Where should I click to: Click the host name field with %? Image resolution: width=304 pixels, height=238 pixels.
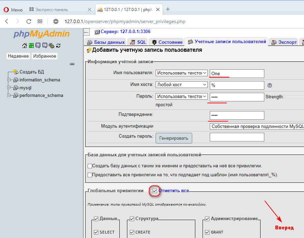coord(237,85)
